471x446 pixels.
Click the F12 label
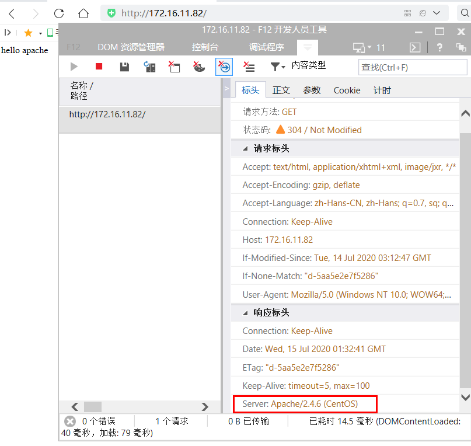pyautogui.click(x=74, y=47)
